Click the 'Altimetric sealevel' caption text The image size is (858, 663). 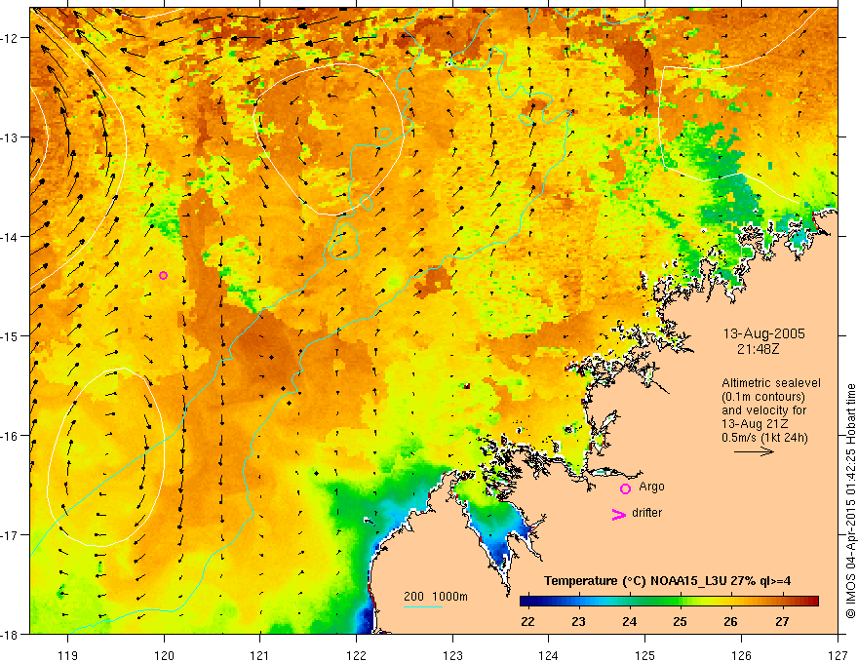pos(771,383)
